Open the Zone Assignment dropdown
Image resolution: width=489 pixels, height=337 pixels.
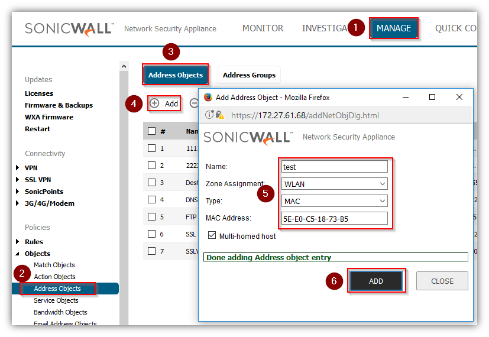coord(334,184)
